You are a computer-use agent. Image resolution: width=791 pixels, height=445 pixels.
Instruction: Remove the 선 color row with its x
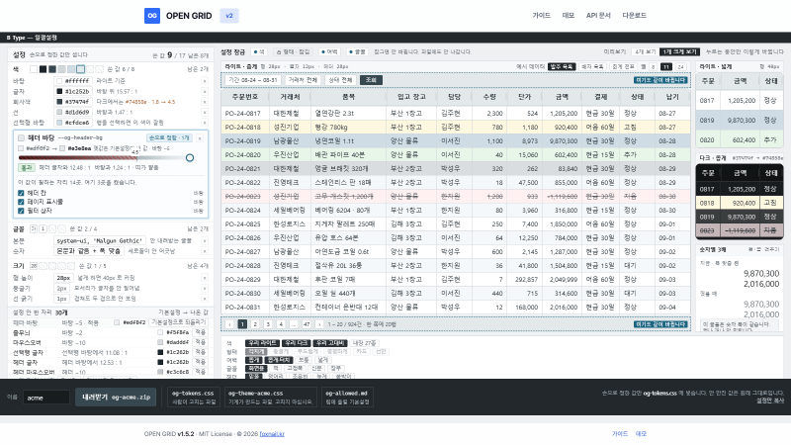click(x=205, y=112)
